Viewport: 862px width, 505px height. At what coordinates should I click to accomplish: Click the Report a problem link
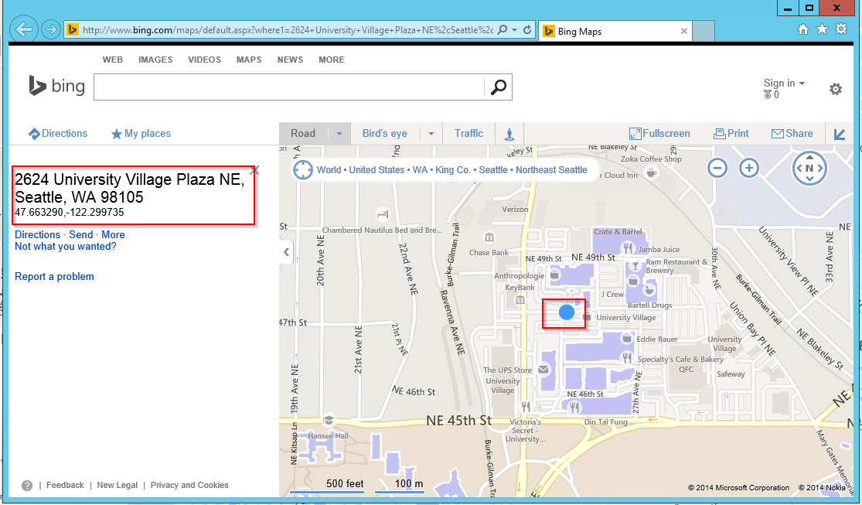coord(54,277)
